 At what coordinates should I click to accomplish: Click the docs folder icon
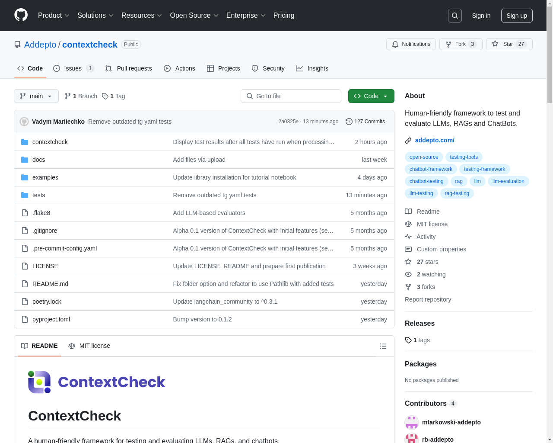coord(25,160)
